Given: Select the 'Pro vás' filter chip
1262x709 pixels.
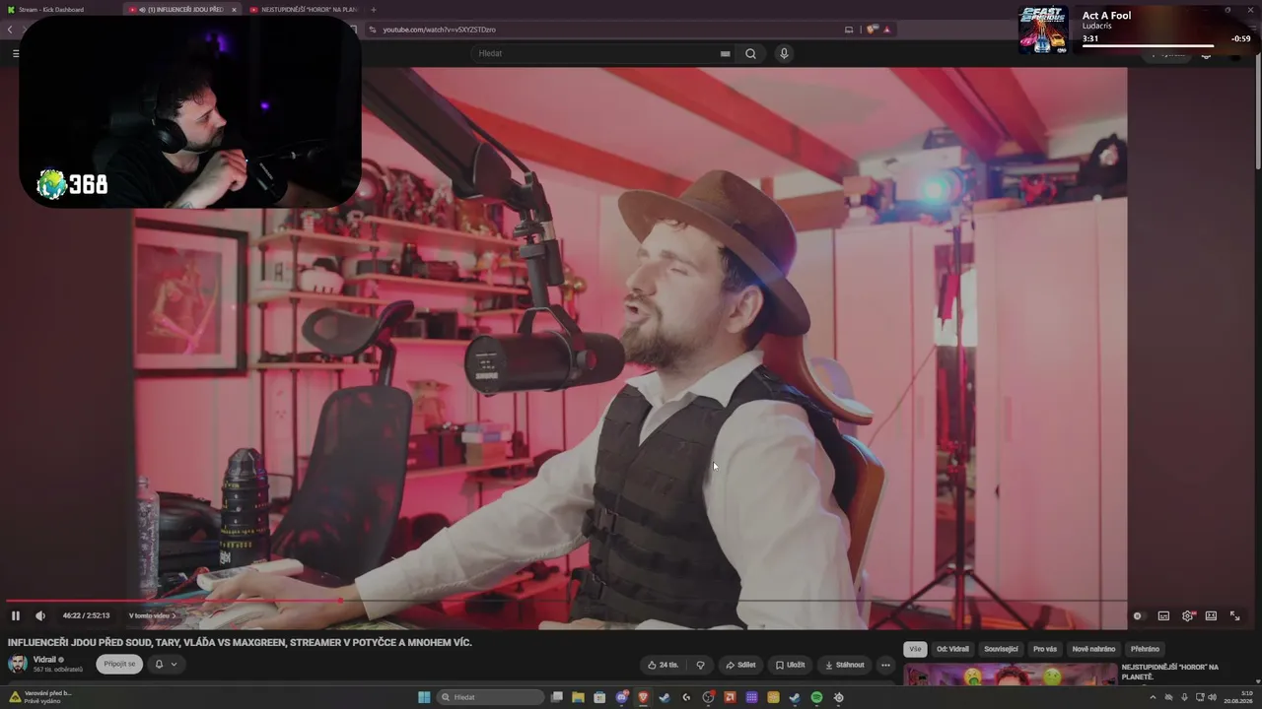Looking at the screenshot, I should coord(1045,649).
